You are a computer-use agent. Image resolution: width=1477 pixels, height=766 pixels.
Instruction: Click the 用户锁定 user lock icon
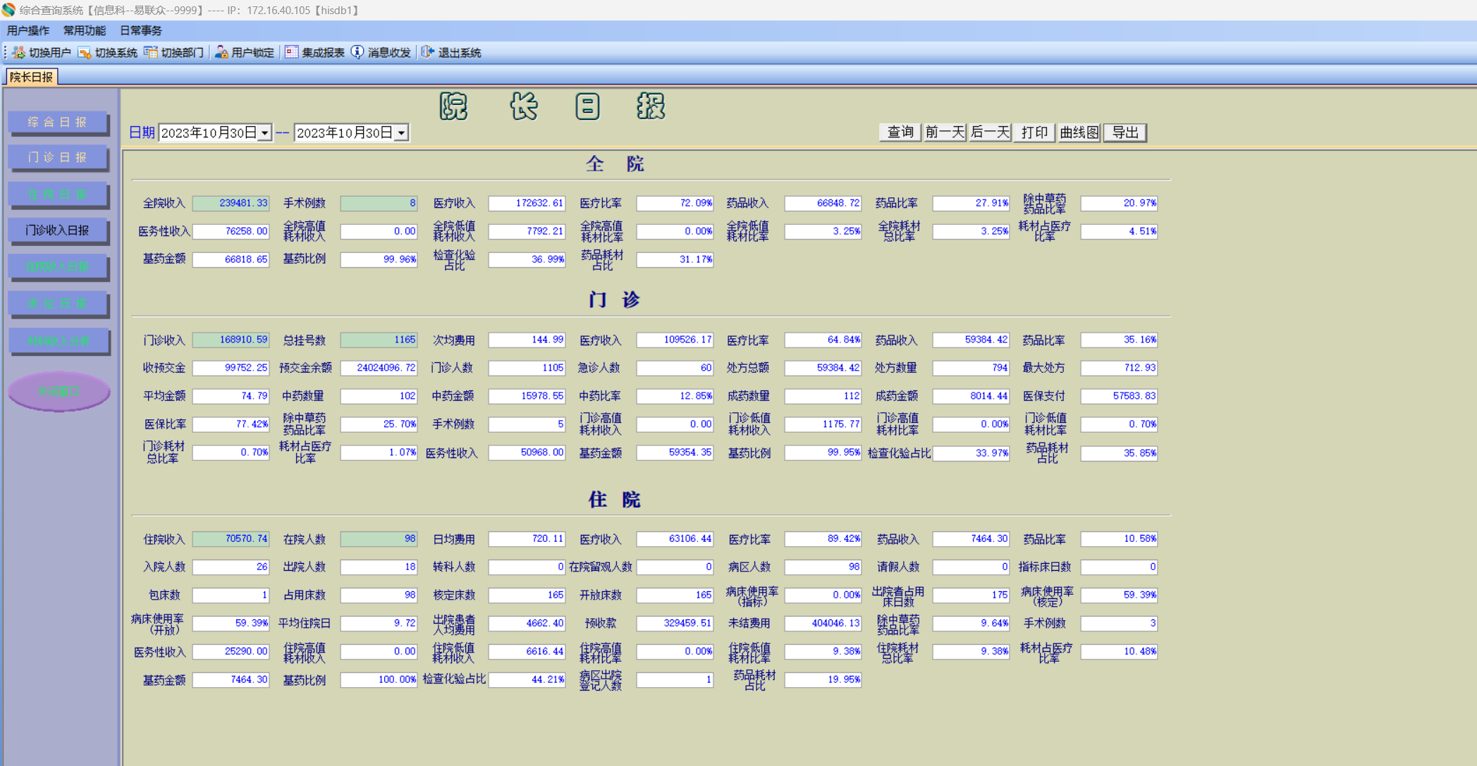pyautogui.click(x=221, y=53)
